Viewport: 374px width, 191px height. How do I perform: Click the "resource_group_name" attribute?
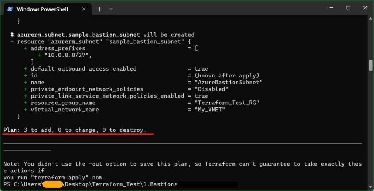click(x=63, y=103)
